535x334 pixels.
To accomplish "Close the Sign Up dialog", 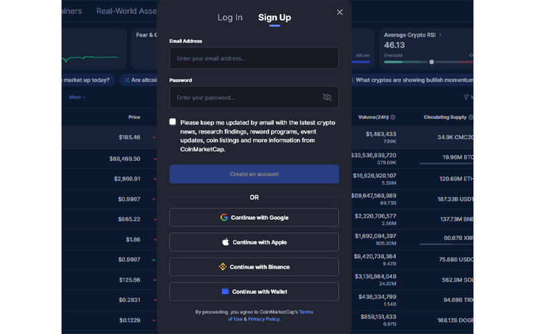I will pyautogui.click(x=340, y=12).
